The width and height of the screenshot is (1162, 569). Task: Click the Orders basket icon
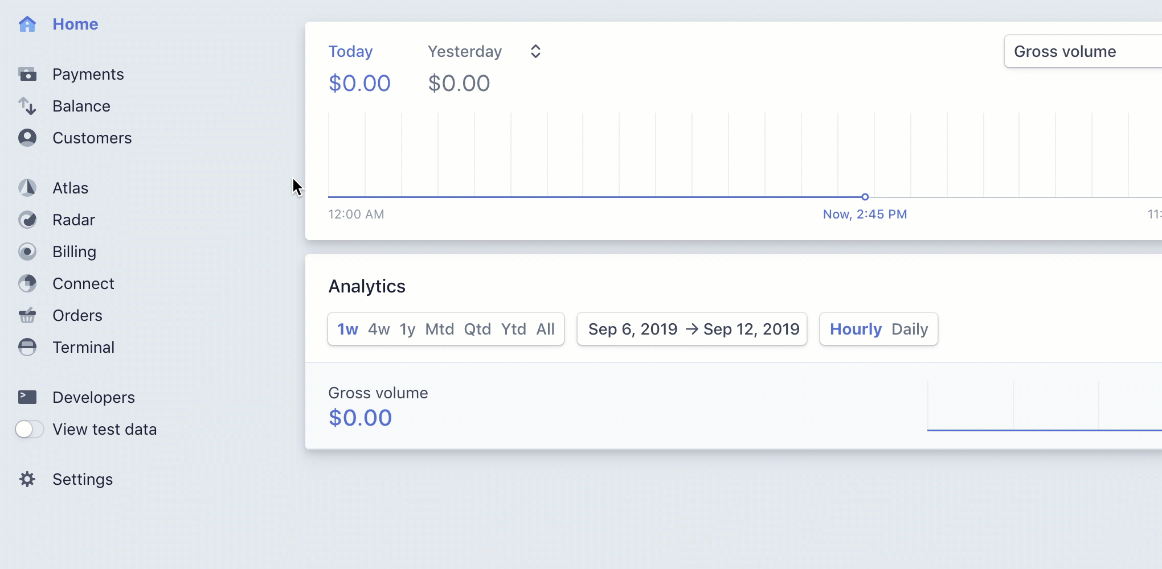[x=27, y=316]
